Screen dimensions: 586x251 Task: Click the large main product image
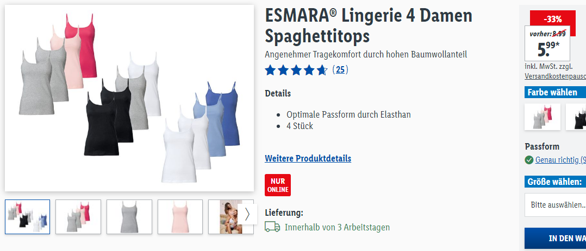pos(129,98)
